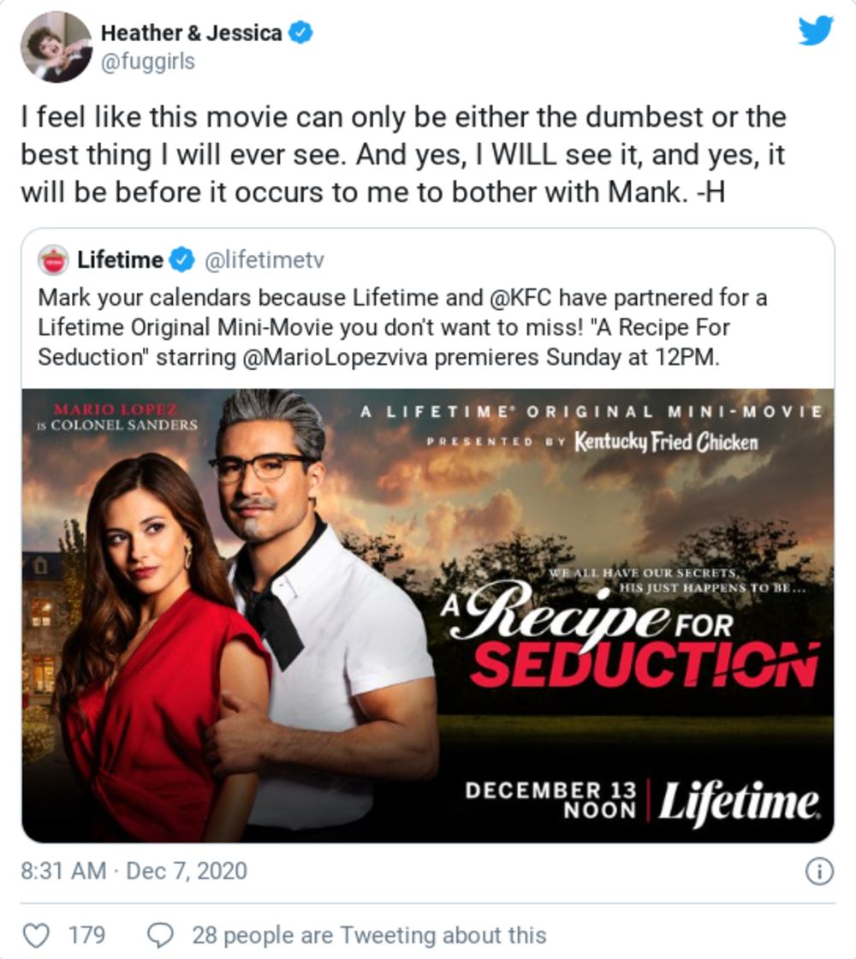The height and width of the screenshot is (959, 856).
Task: Click Heather & Jessica verified badge
Action: (300, 33)
